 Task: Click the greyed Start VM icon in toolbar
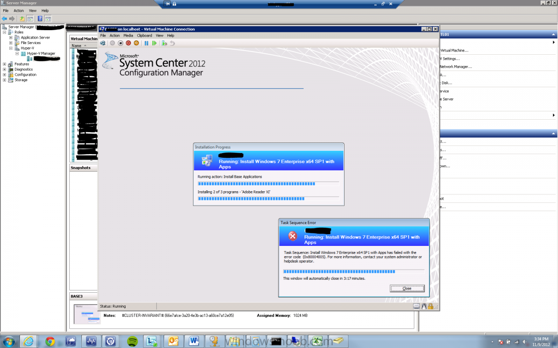click(113, 43)
